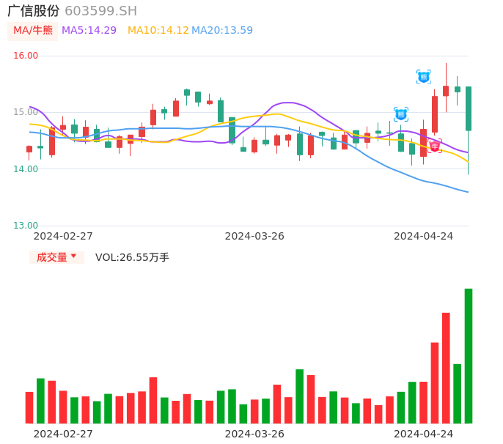Click the 16.00 price axis label
The image size is (503, 444).
coord(26,56)
